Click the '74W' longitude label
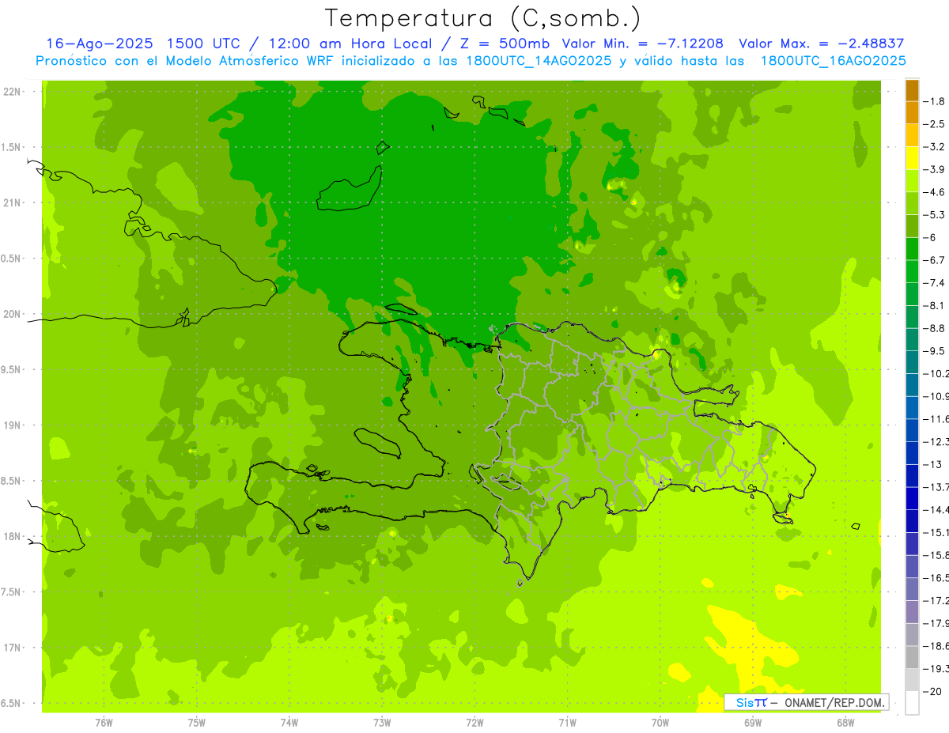Viewport: 949px width, 733px height. coord(289,723)
